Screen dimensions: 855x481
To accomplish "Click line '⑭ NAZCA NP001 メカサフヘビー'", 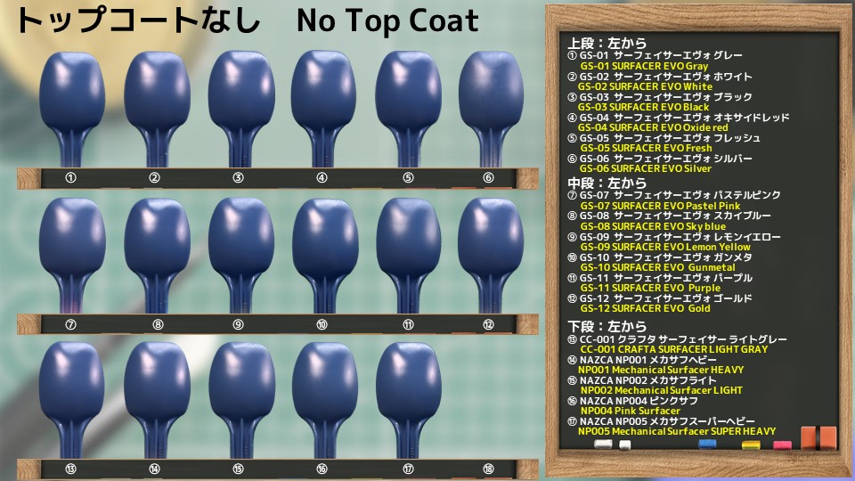I will (x=642, y=360).
